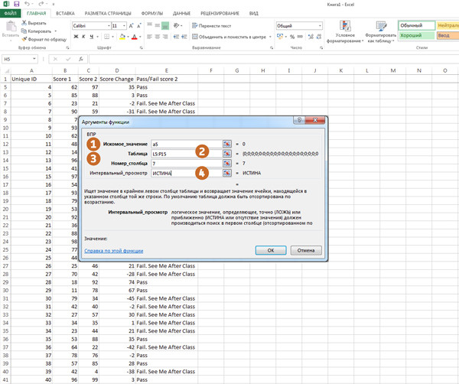Click range selector icon beside Интервальный_просмотр field
459x384 pixels.
(x=227, y=174)
